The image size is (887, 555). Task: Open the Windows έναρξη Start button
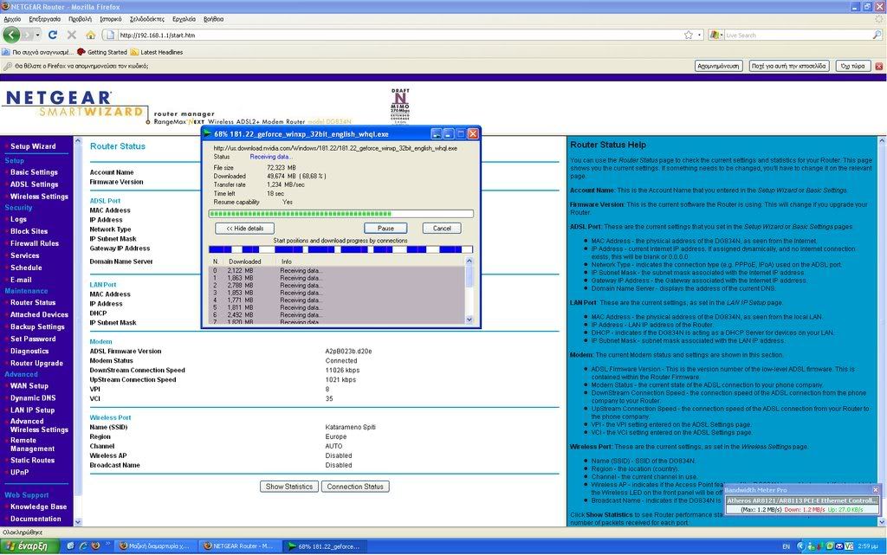point(29,546)
